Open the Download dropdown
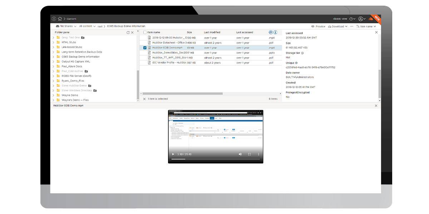The width and height of the screenshot is (429, 214). [x=337, y=26]
